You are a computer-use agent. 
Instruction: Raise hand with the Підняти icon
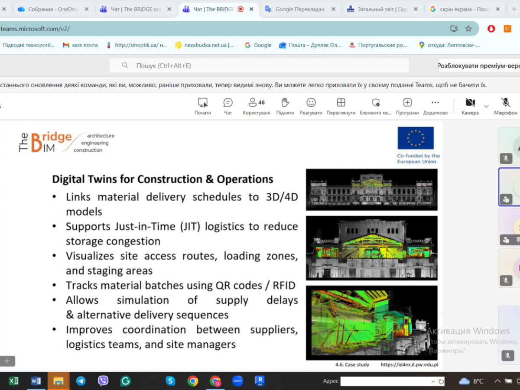(x=285, y=103)
